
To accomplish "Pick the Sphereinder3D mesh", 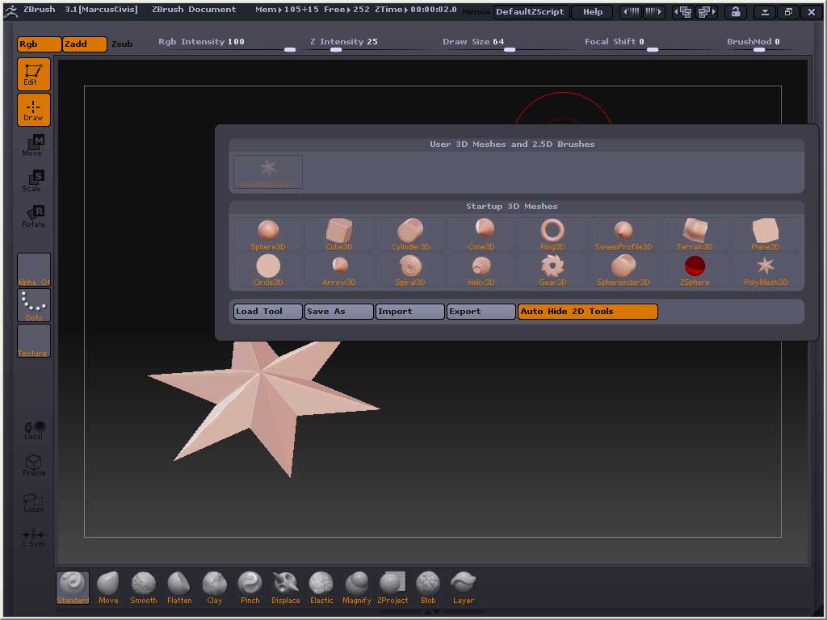I will (x=623, y=270).
